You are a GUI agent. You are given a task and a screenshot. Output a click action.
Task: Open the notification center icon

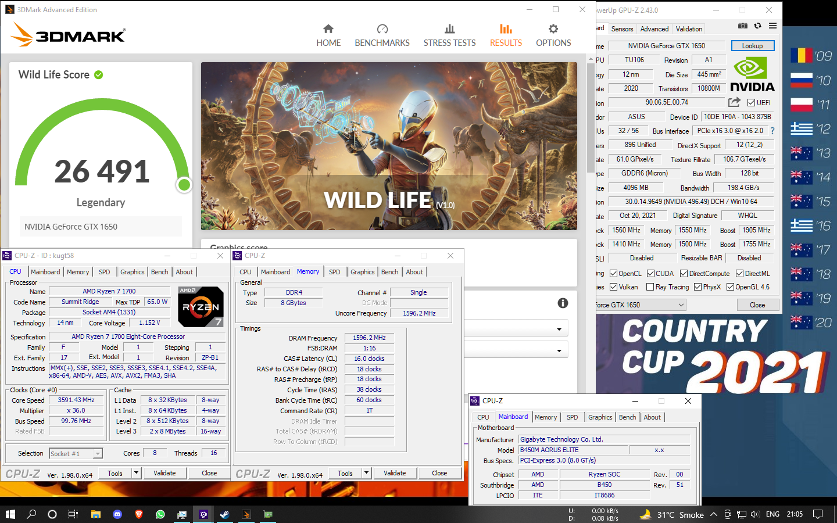click(818, 514)
